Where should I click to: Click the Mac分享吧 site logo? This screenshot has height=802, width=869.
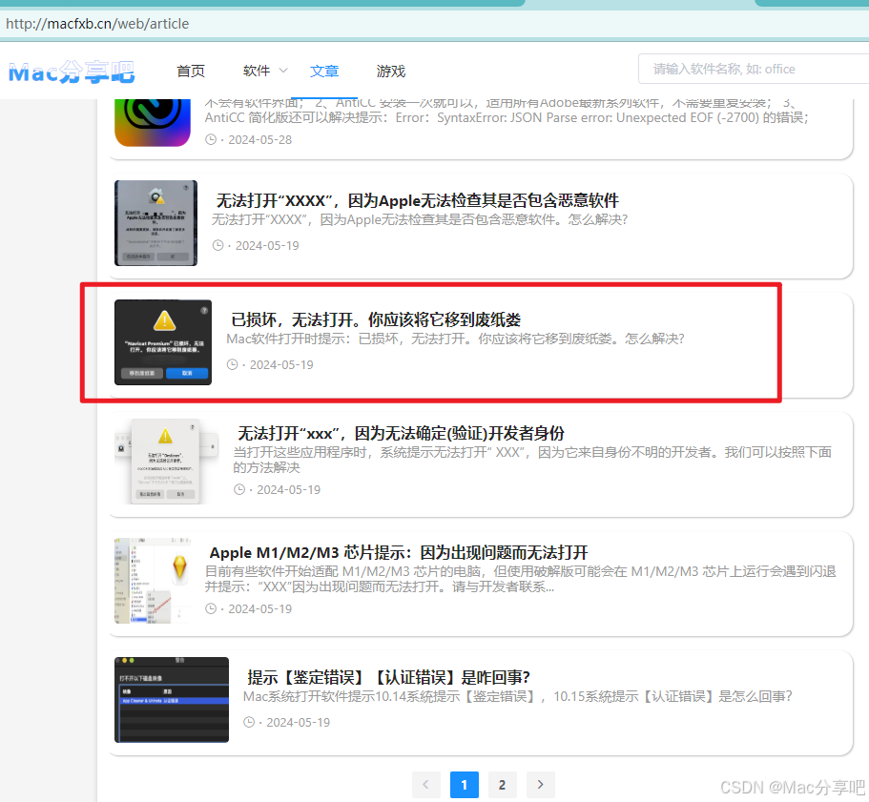click(72, 72)
